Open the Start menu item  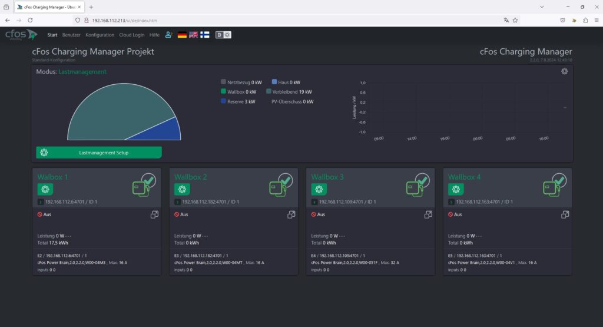pos(52,35)
